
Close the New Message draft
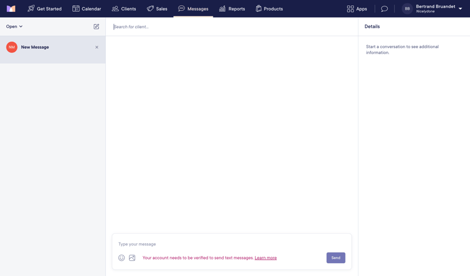point(97,47)
